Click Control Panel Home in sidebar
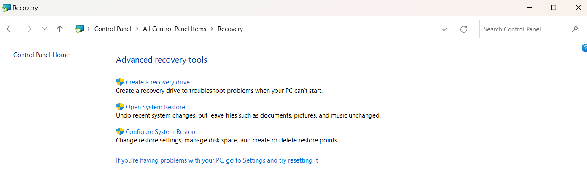 (x=41, y=55)
